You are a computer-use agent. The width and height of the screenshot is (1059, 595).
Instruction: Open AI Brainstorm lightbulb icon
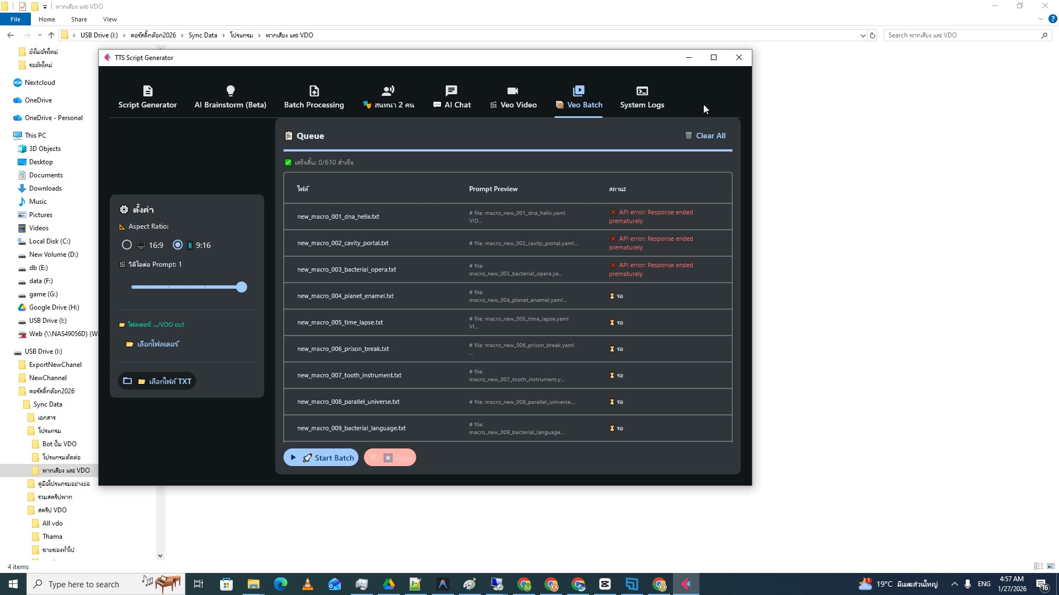point(230,90)
